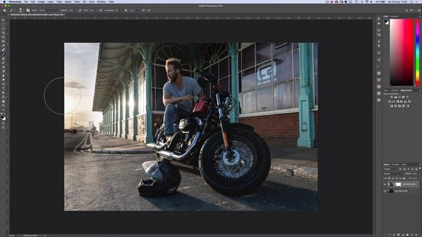Select the Crop tool

point(3,37)
